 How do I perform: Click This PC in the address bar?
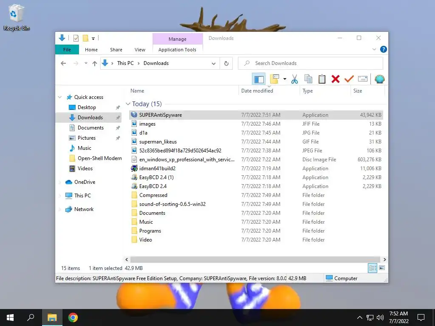(x=125, y=63)
